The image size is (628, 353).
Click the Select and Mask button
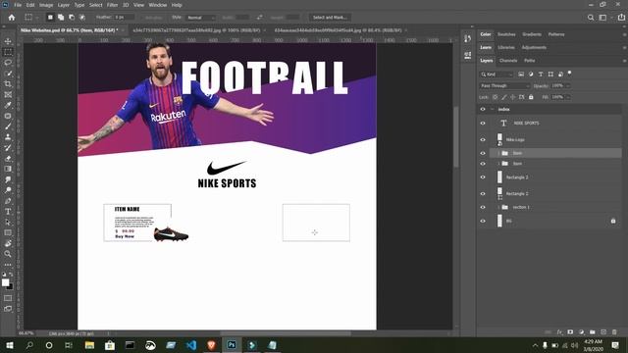pyautogui.click(x=330, y=18)
